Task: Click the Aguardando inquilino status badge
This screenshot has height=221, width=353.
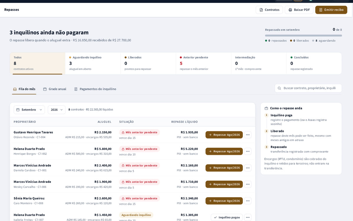Action: tap(136, 215)
